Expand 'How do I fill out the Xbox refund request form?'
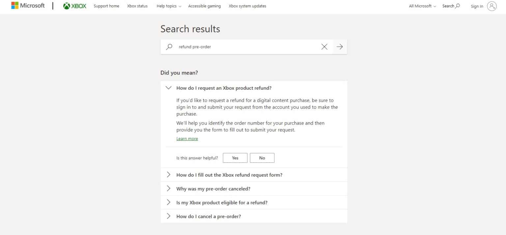This screenshot has width=506, height=235. click(254, 175)
